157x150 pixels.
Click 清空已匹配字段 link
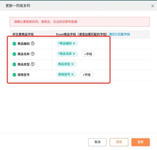point(120,34)
